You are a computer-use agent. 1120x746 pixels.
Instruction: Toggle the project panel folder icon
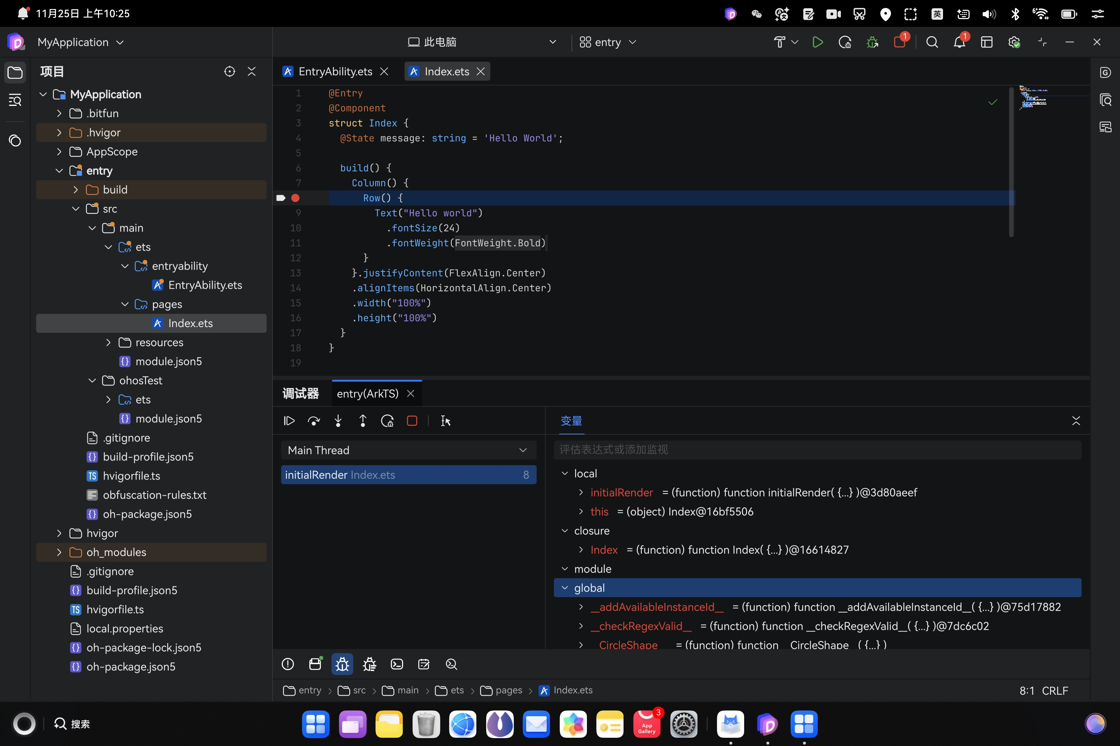tap(15, 72)
